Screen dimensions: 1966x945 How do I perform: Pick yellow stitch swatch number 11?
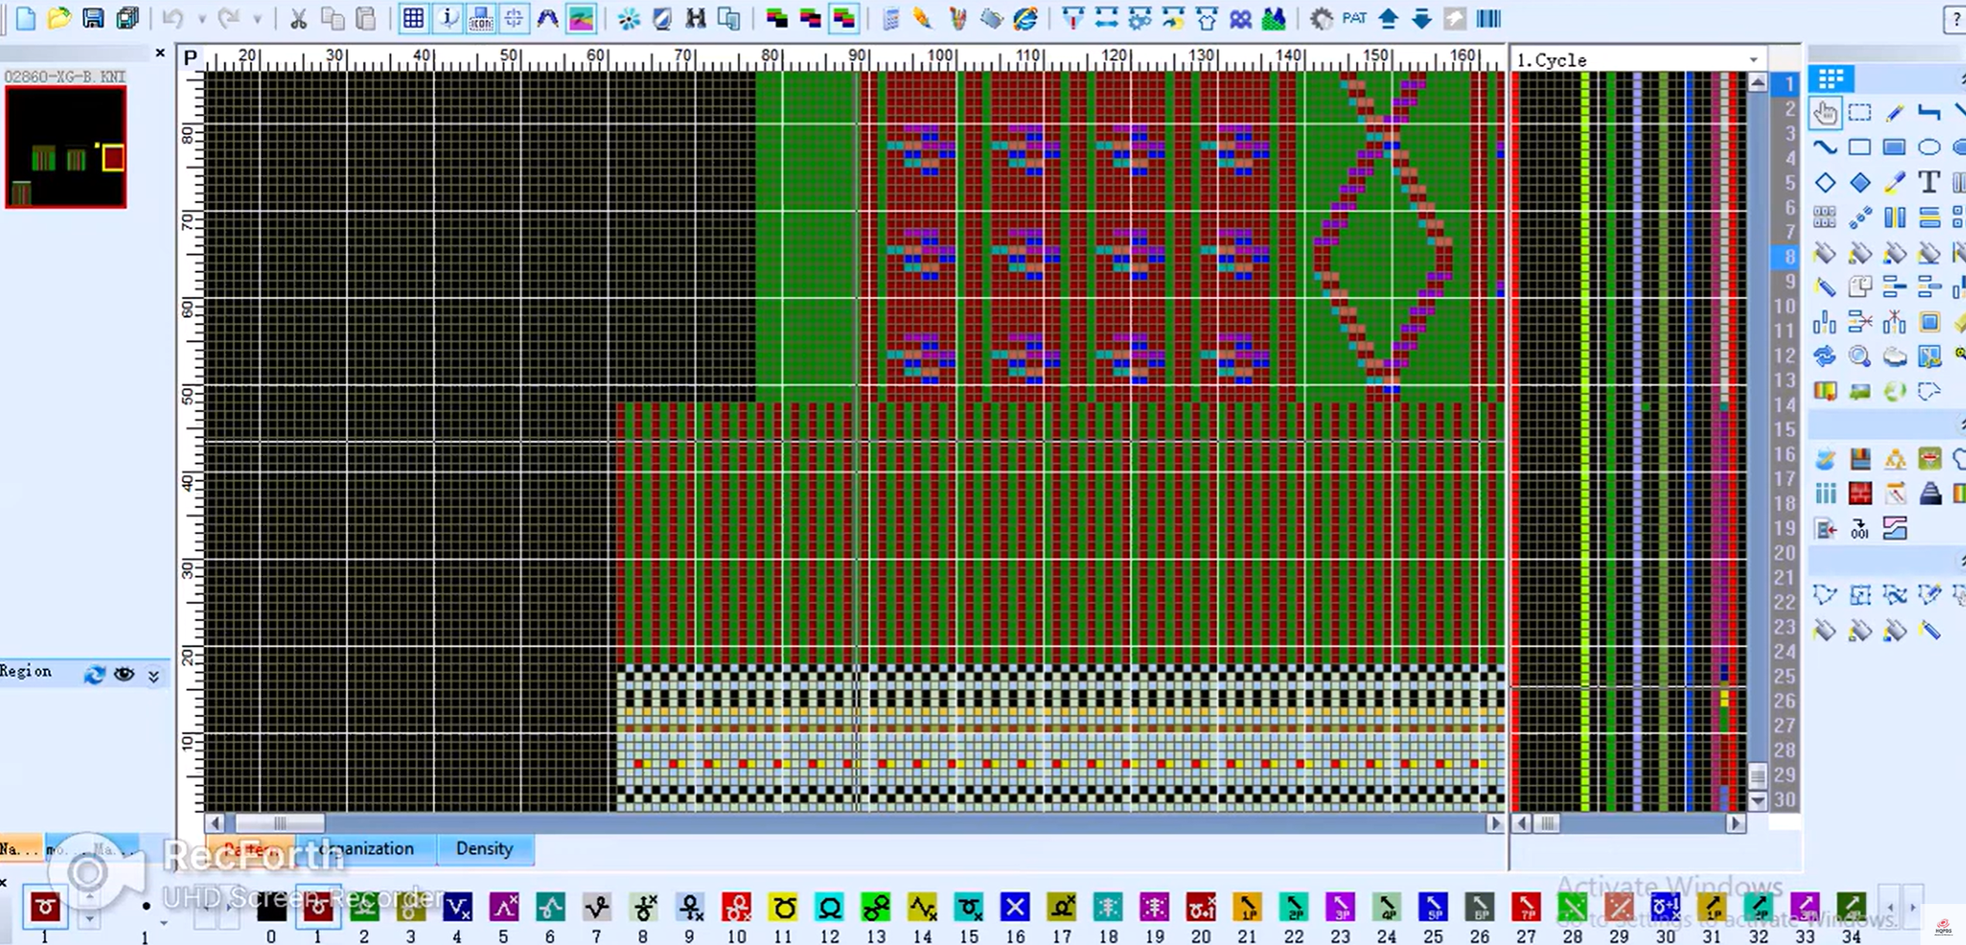(783, 907)
